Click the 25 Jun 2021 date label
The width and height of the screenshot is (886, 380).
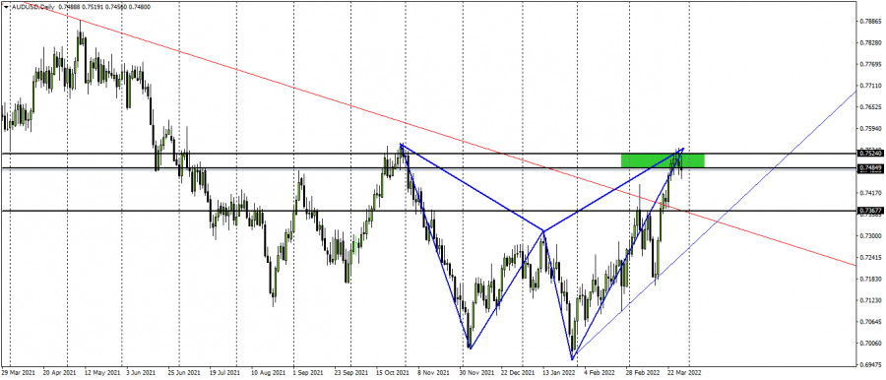(185, 374)
